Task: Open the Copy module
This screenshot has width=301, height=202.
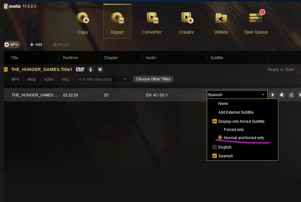Action: (83, 23)
